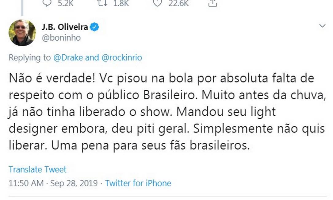Viewport: 333px width, 200px height.
Task: Visit the @boninho handle
Action: [x=61, y=38]
